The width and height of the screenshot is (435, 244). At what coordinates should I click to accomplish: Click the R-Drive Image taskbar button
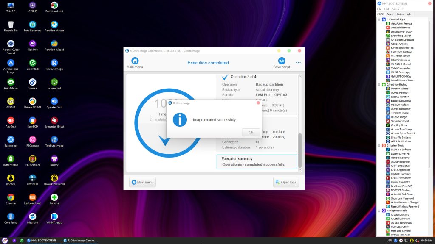coord(79,241)
